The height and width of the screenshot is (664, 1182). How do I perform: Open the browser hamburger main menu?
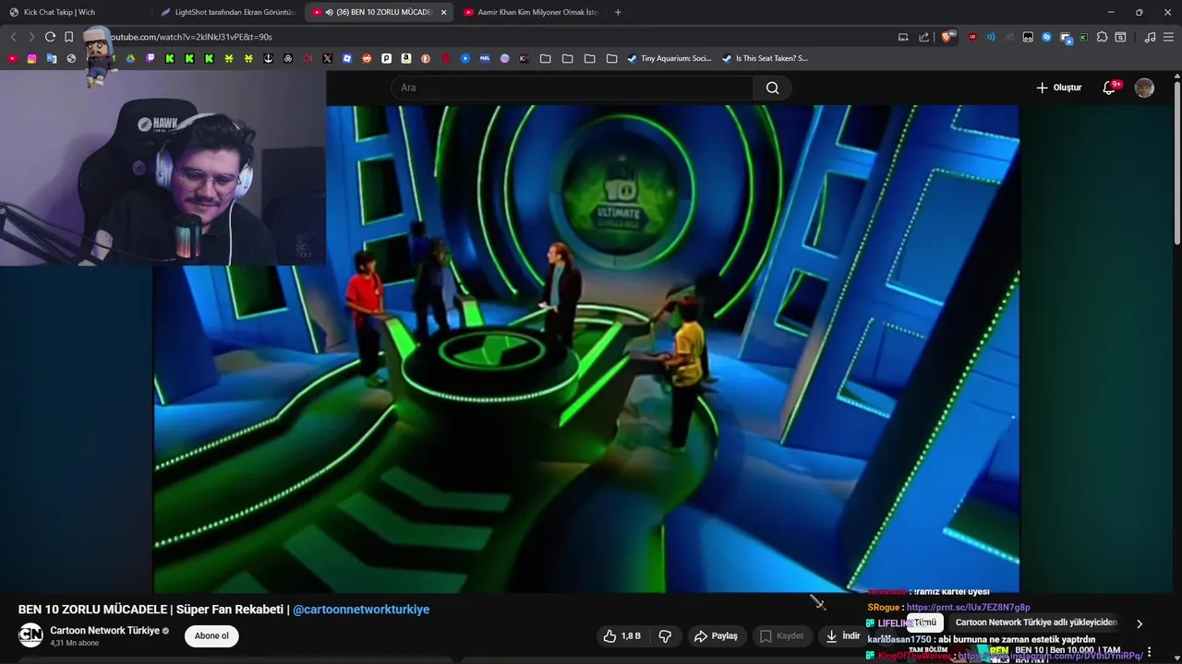click(1168, 37)
